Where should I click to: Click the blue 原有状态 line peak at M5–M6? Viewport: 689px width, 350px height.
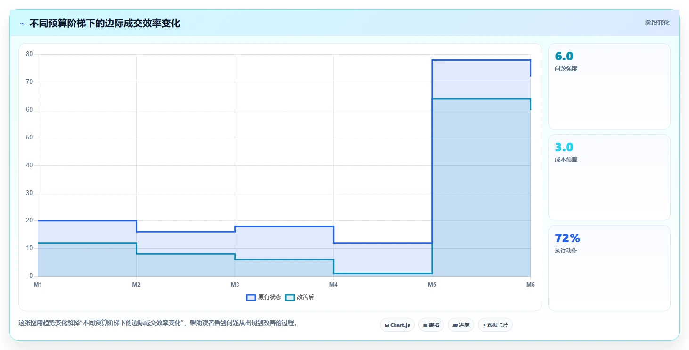(481, 60)
